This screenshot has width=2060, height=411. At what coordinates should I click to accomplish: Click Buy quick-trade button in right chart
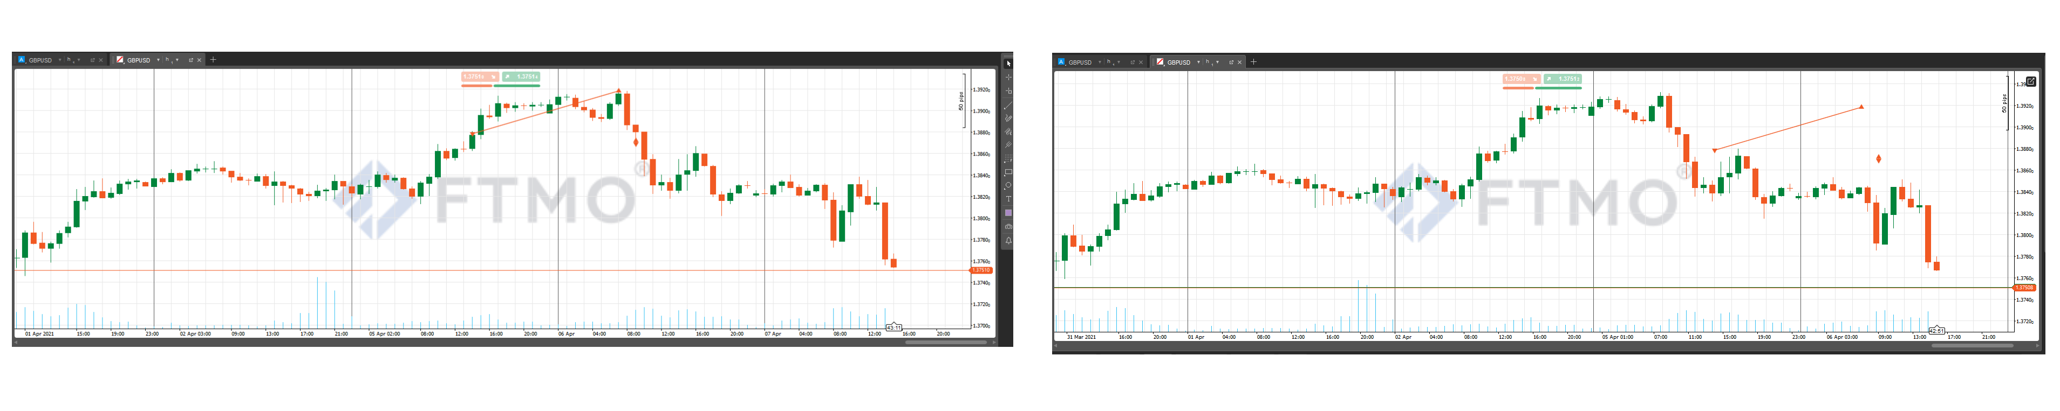[1563, 79]
